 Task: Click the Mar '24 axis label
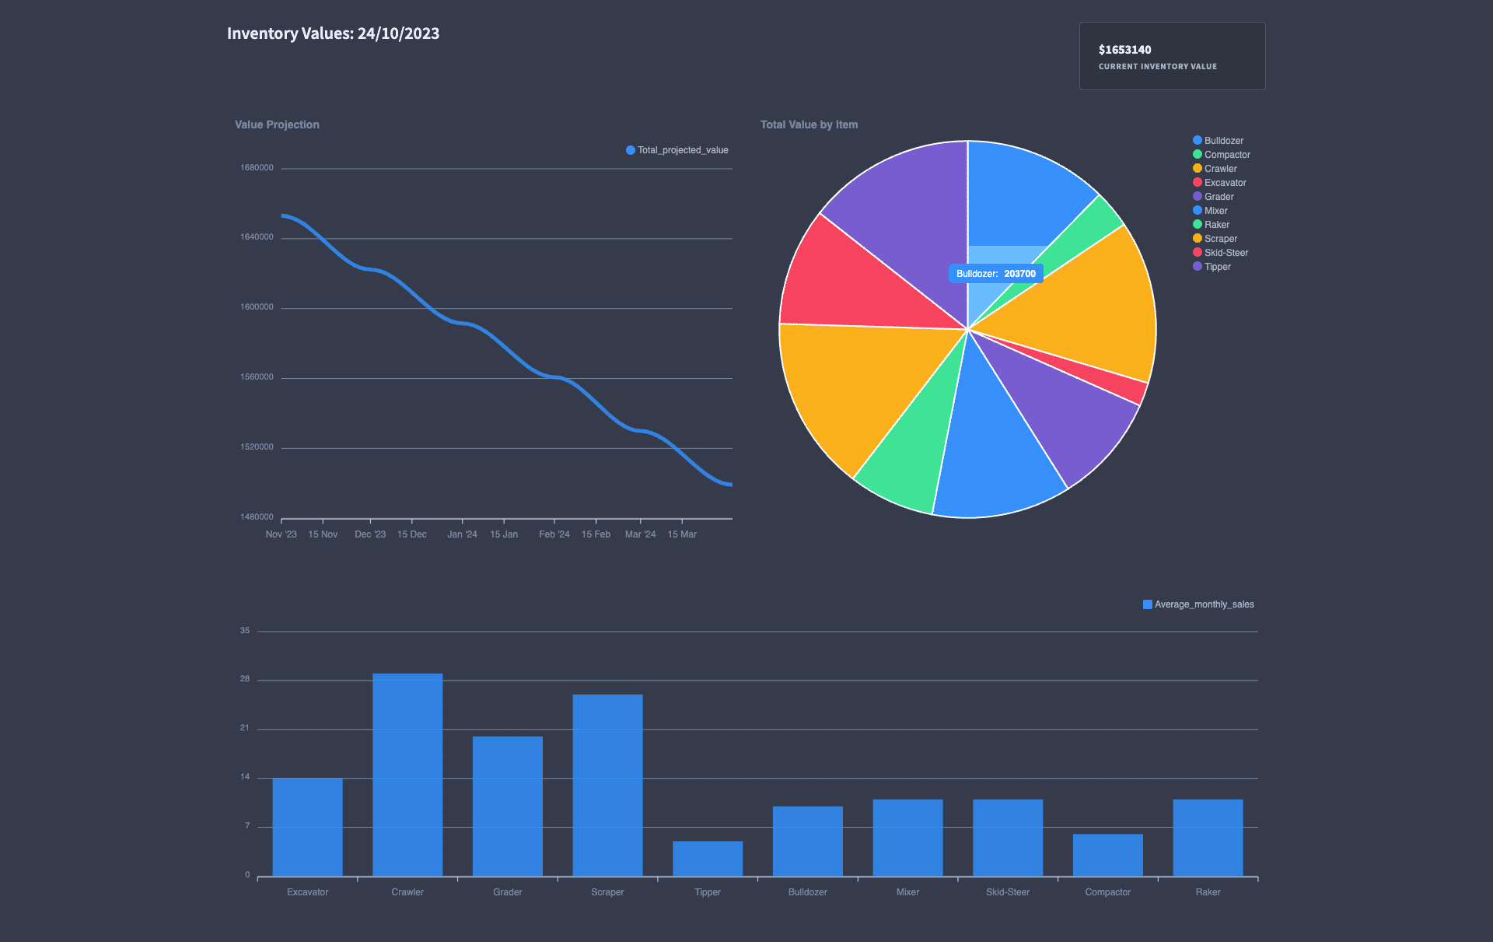[x=640, y=534]
